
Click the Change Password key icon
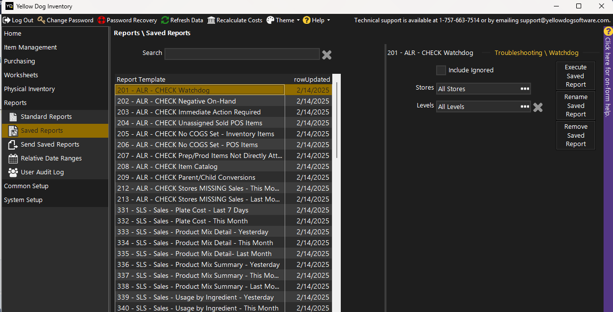point(41,20)
